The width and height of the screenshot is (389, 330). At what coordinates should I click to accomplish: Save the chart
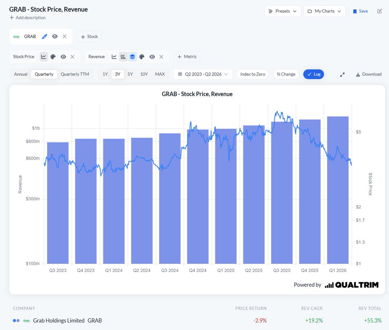(360, 11)
